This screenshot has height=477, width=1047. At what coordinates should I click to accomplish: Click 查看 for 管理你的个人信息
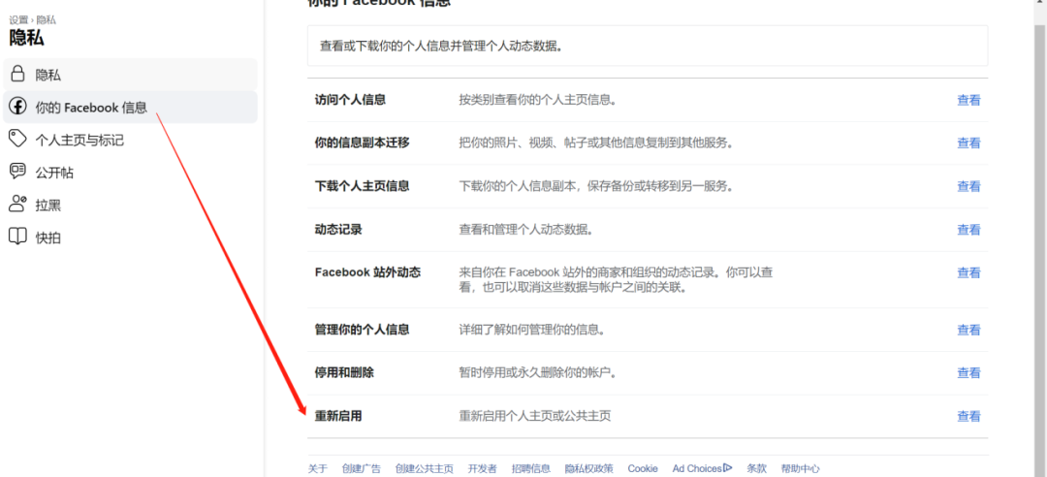tap(968, 330)
